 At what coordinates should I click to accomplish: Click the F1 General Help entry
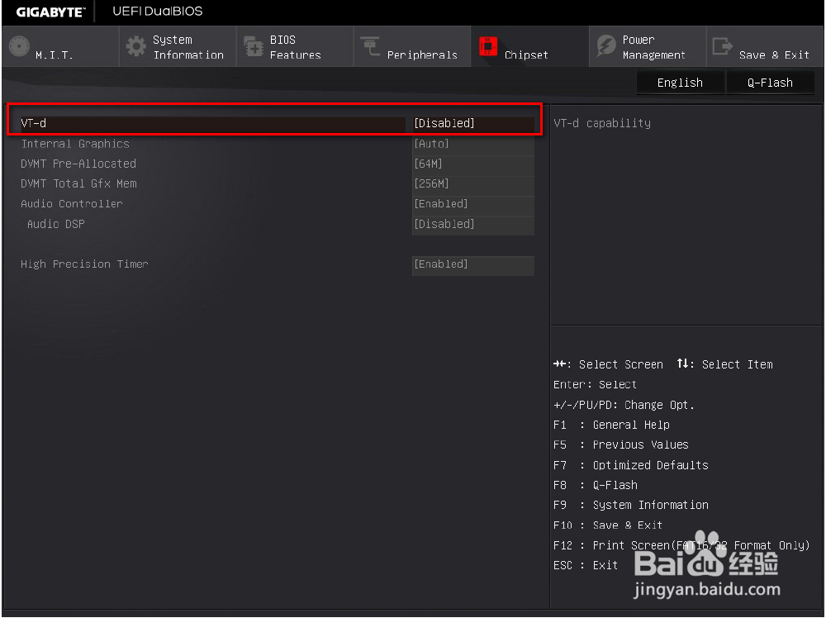tap(611, 425)
